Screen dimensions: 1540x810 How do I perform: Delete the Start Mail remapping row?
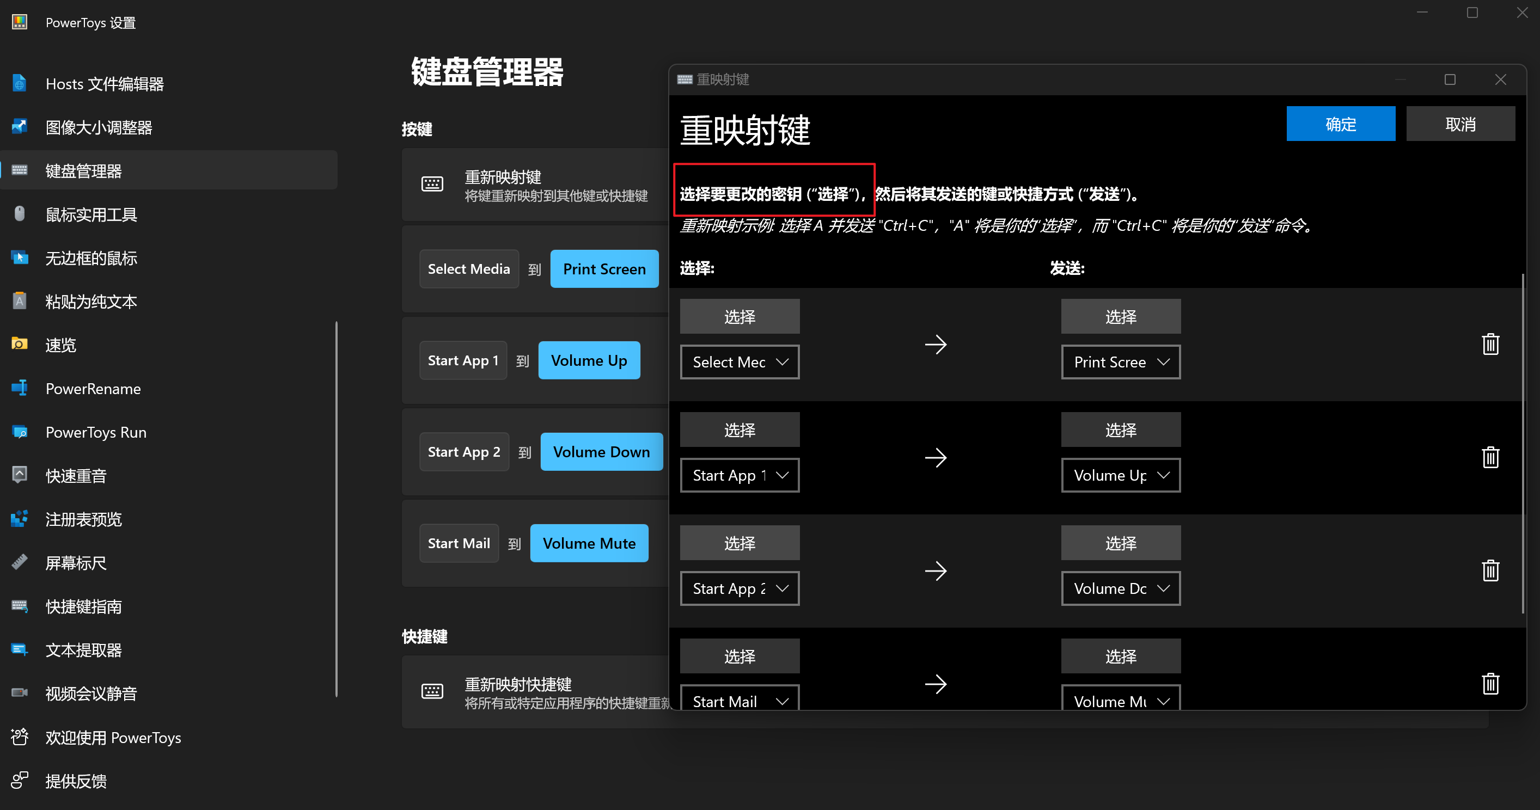pyautogui.click(x=1490, y=683)
